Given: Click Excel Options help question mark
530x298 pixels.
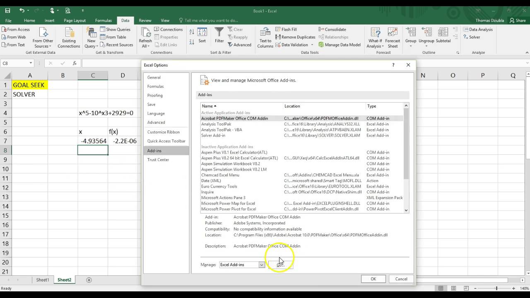Looking at the screenshot, I should tap(393, 65).
